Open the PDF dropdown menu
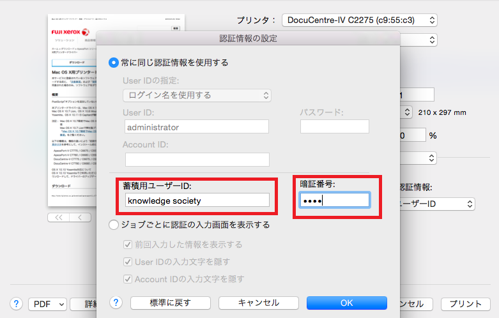This screenshot has width=499, height=318. click(x=47, y=304)
